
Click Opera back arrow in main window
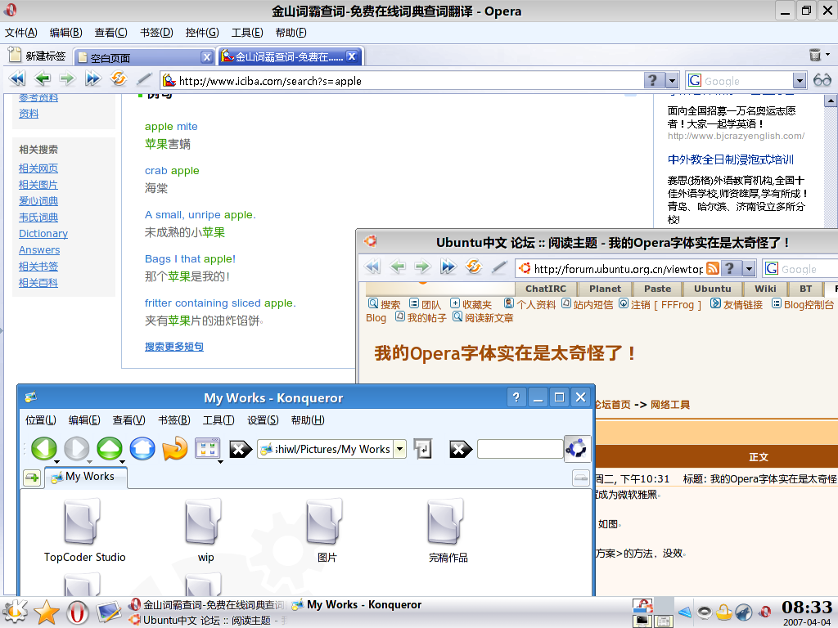(x=43, y=79)
